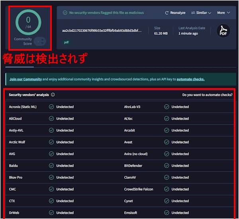Click the Baidu undetected check icon
Image resolution: width=239 pixels, height=219 pixels.
tap(51, 166)
